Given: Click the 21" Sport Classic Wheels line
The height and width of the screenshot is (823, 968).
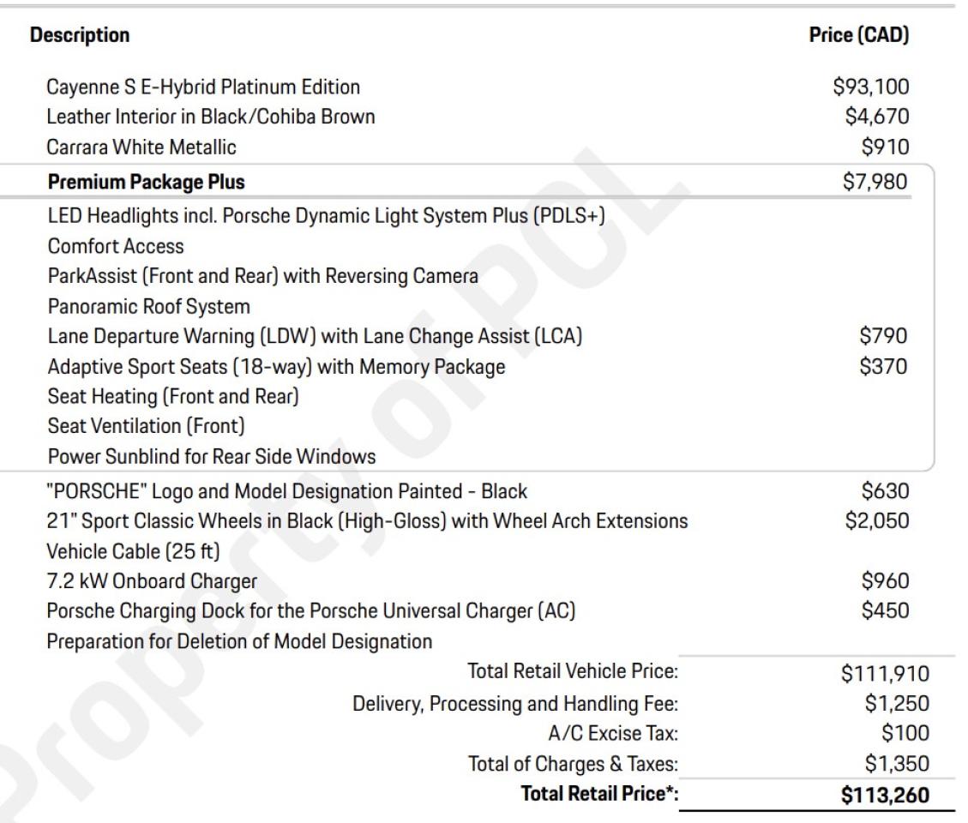Looking at the screenshot, I should coord(368,520).
